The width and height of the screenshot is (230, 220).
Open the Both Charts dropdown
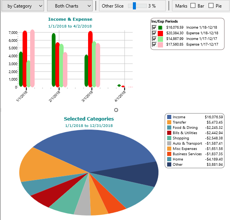point(70,6)
